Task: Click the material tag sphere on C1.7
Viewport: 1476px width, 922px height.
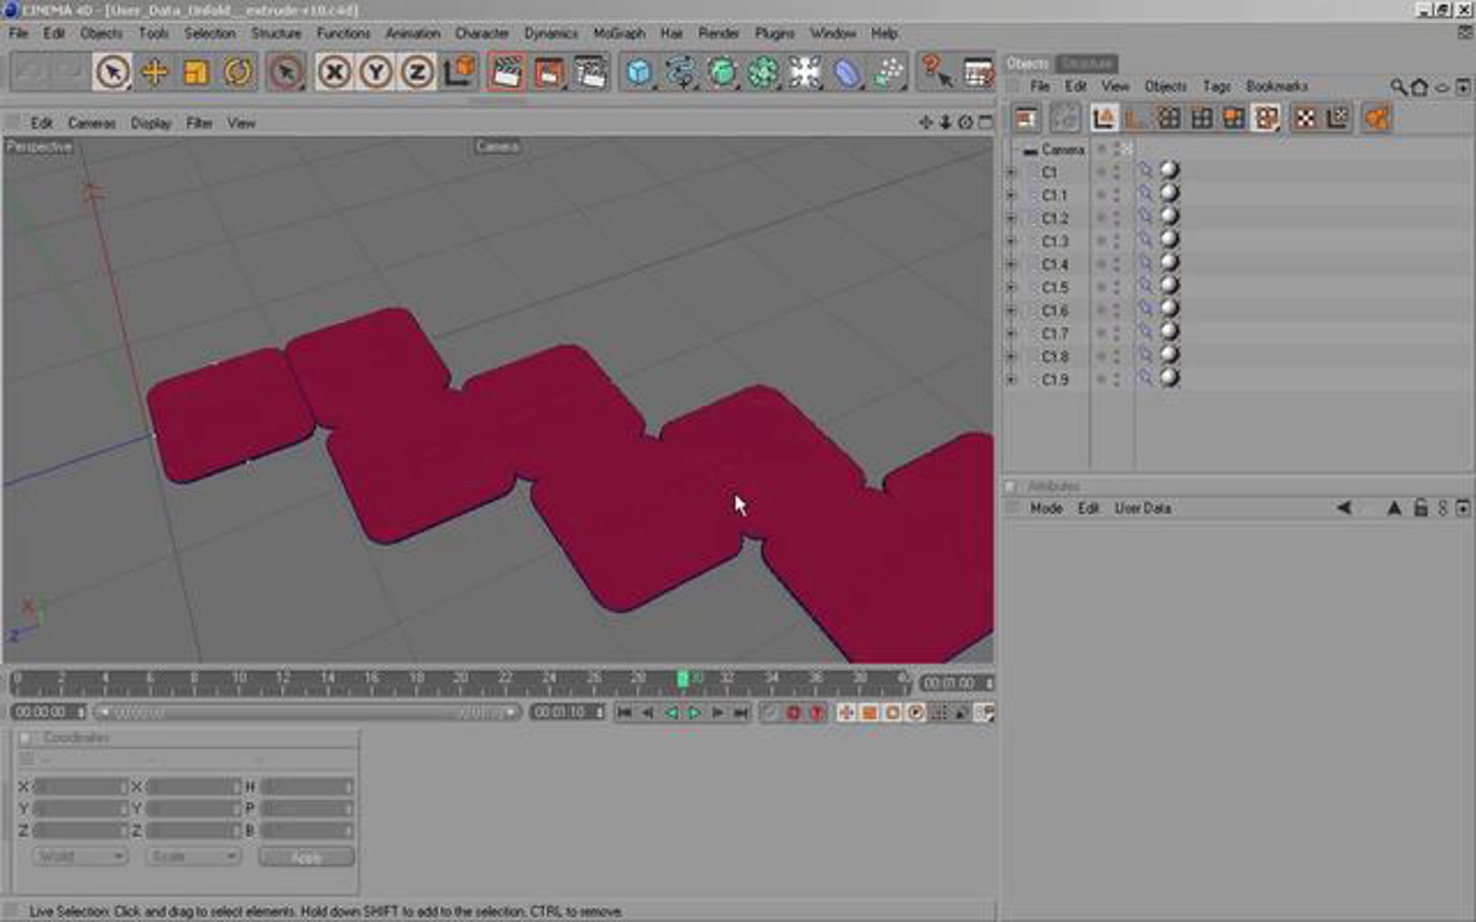Action: 1169,333
